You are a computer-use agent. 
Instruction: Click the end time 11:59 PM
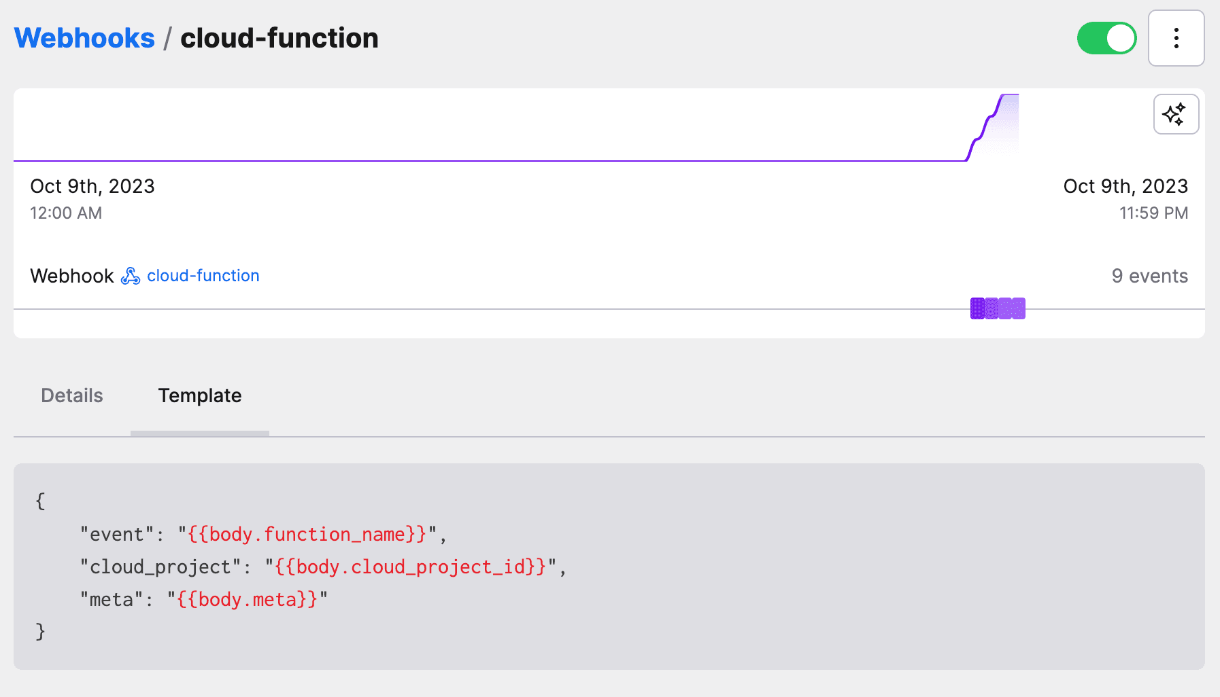(1153, 213)
